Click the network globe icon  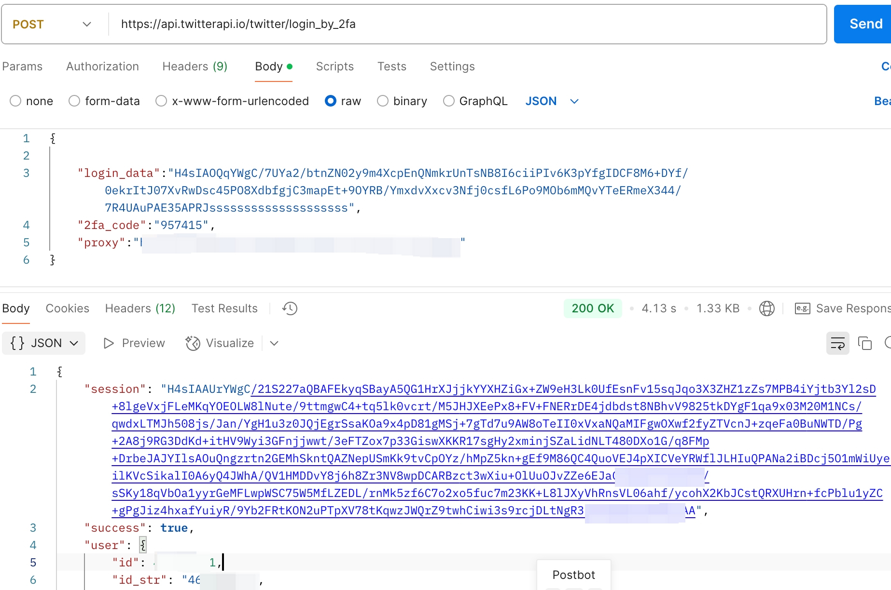click(x=766, y=308)
